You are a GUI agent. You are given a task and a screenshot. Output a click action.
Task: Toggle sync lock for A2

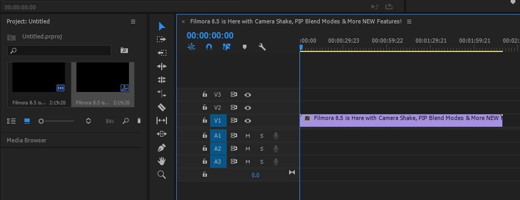pos(234,149)
